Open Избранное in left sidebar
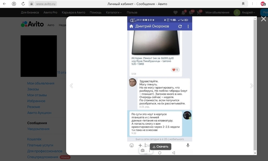The height and width of the screenshot is (161, 268). [x=36, y=101]
